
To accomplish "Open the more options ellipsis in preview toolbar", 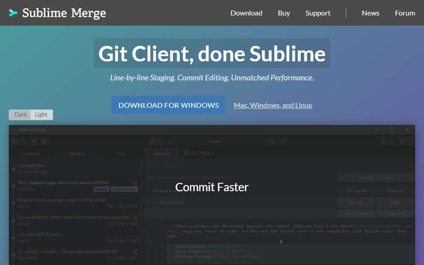I will coord(283,141).
